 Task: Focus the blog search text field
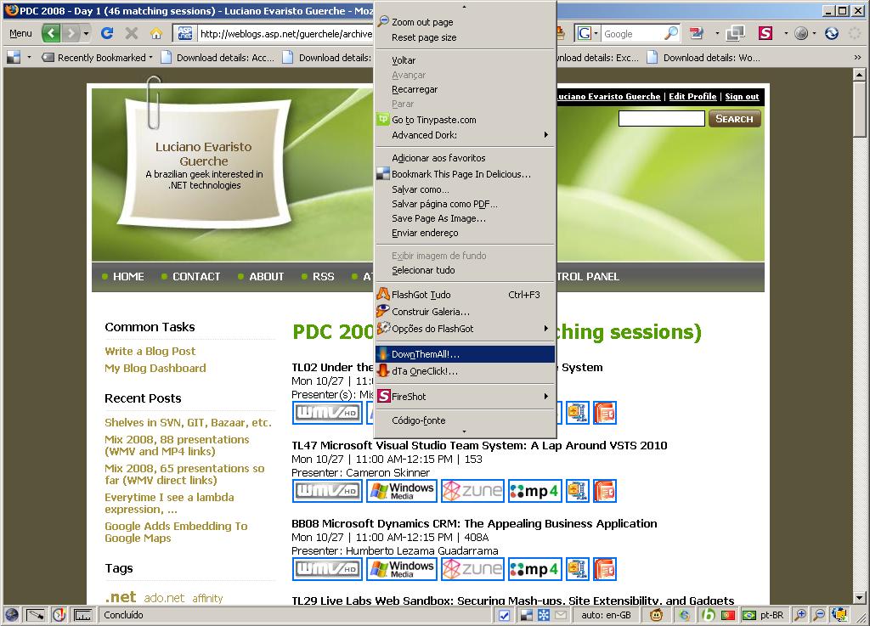click(661, 119)
